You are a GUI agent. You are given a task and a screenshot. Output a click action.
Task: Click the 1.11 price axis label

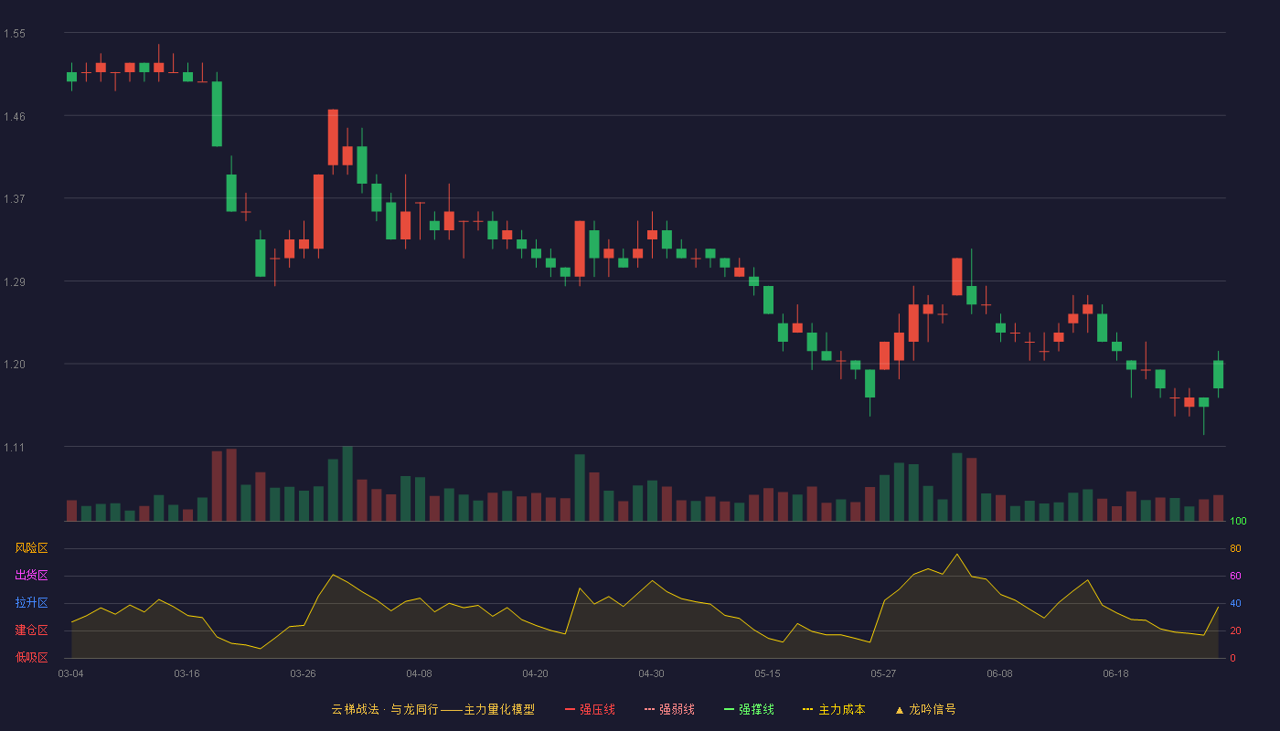15,448
